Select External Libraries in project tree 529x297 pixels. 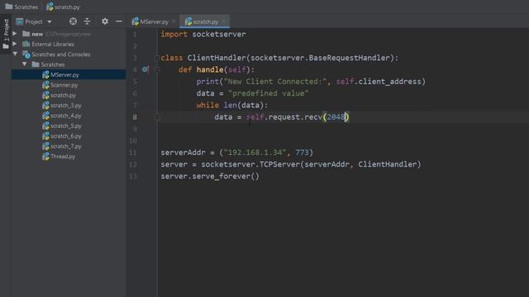coord(53,44)
